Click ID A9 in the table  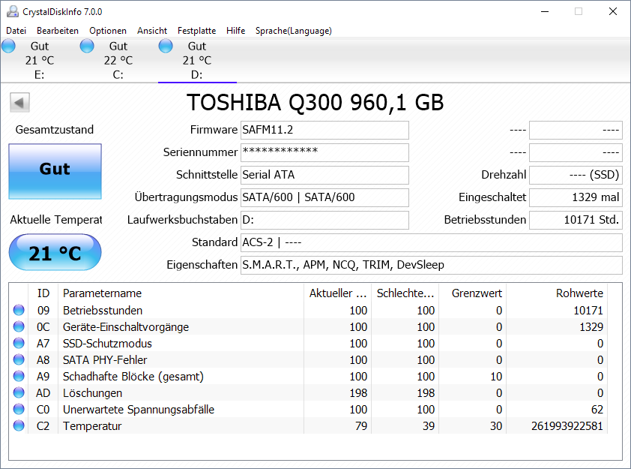[43, 377]
